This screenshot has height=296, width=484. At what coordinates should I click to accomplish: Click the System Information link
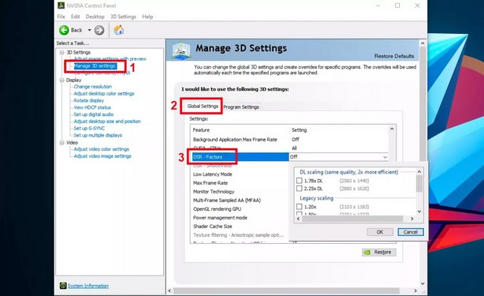(x=88, y=286)
